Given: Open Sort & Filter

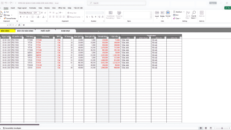Looking at the screenshot, I should [x=188, y=15].
